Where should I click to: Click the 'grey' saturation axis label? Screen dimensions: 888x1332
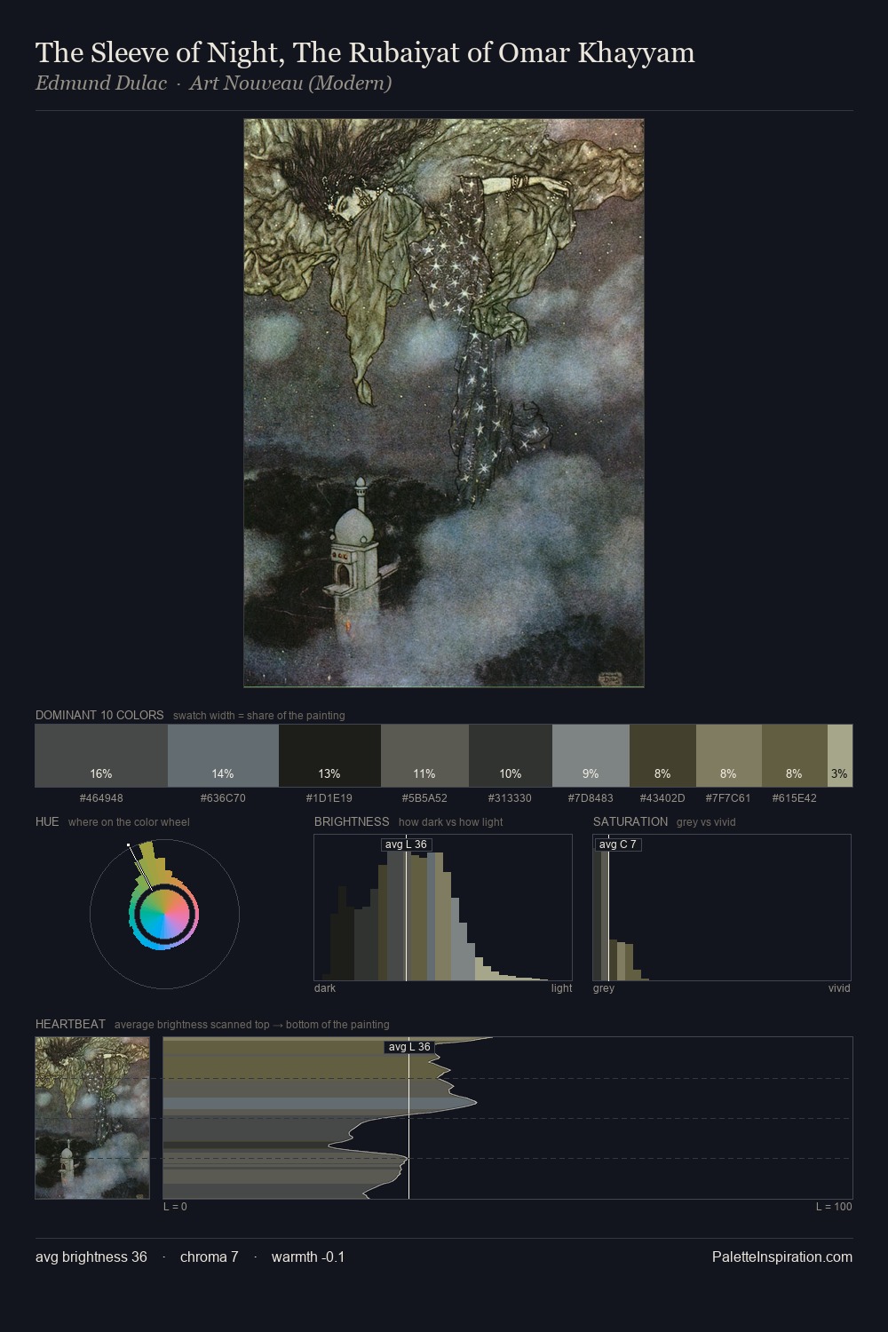click(x=604, y=988)
